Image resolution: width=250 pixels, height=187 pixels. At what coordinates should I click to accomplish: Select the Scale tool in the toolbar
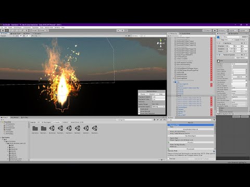[15, 31]
